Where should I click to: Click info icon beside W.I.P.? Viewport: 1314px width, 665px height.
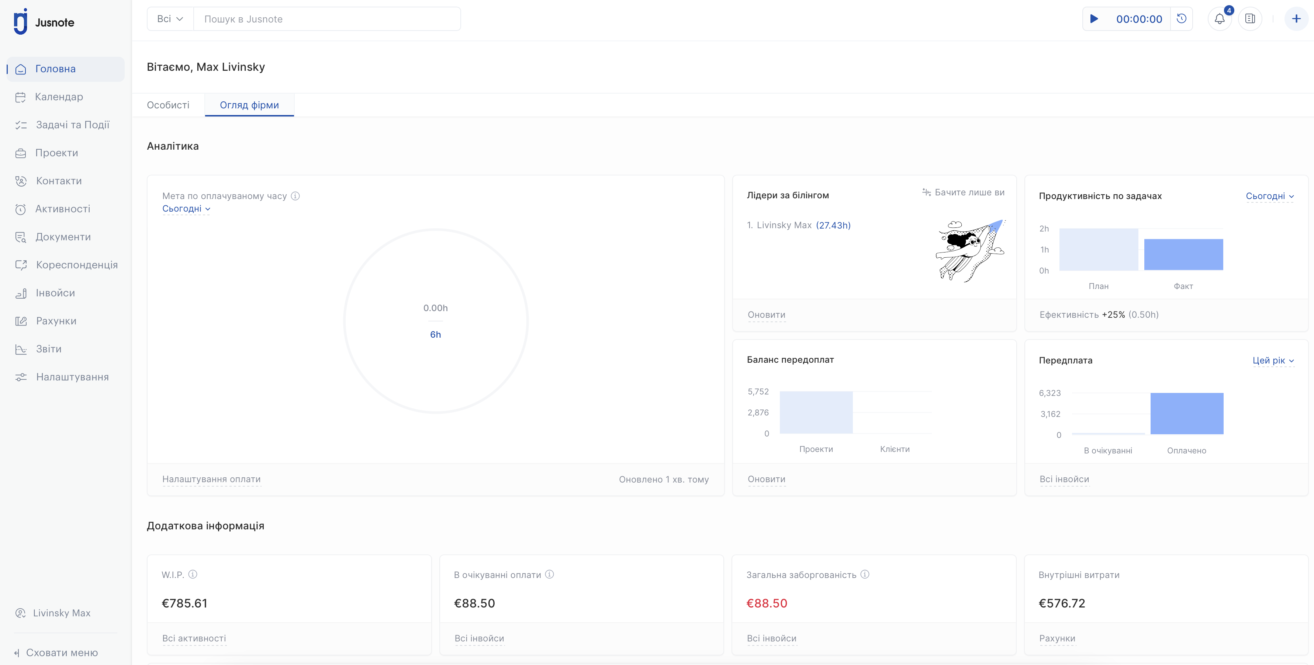coord(193,574)
